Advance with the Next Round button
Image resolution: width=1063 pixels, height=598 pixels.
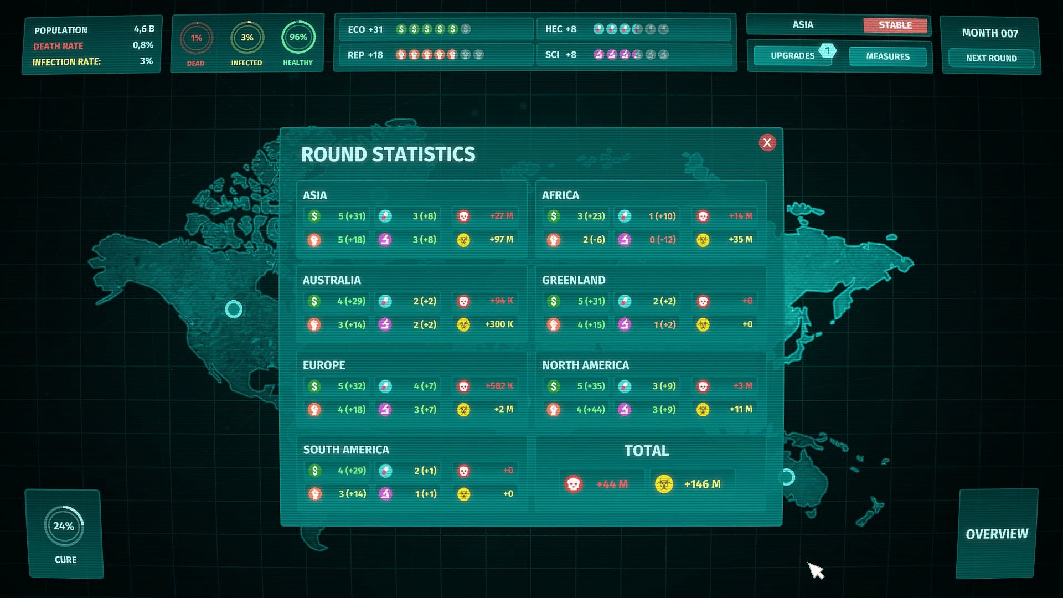[991, 58]
